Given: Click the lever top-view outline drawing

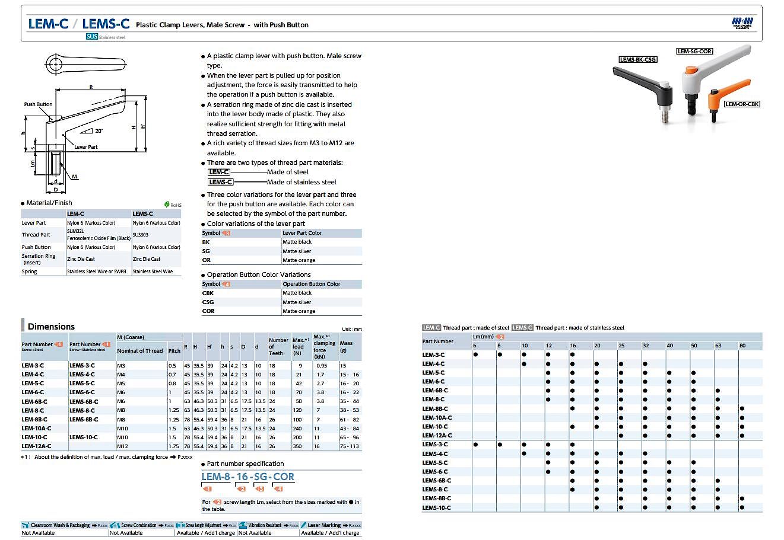Looking at the screenshot, I should click(x=85, y=63).
